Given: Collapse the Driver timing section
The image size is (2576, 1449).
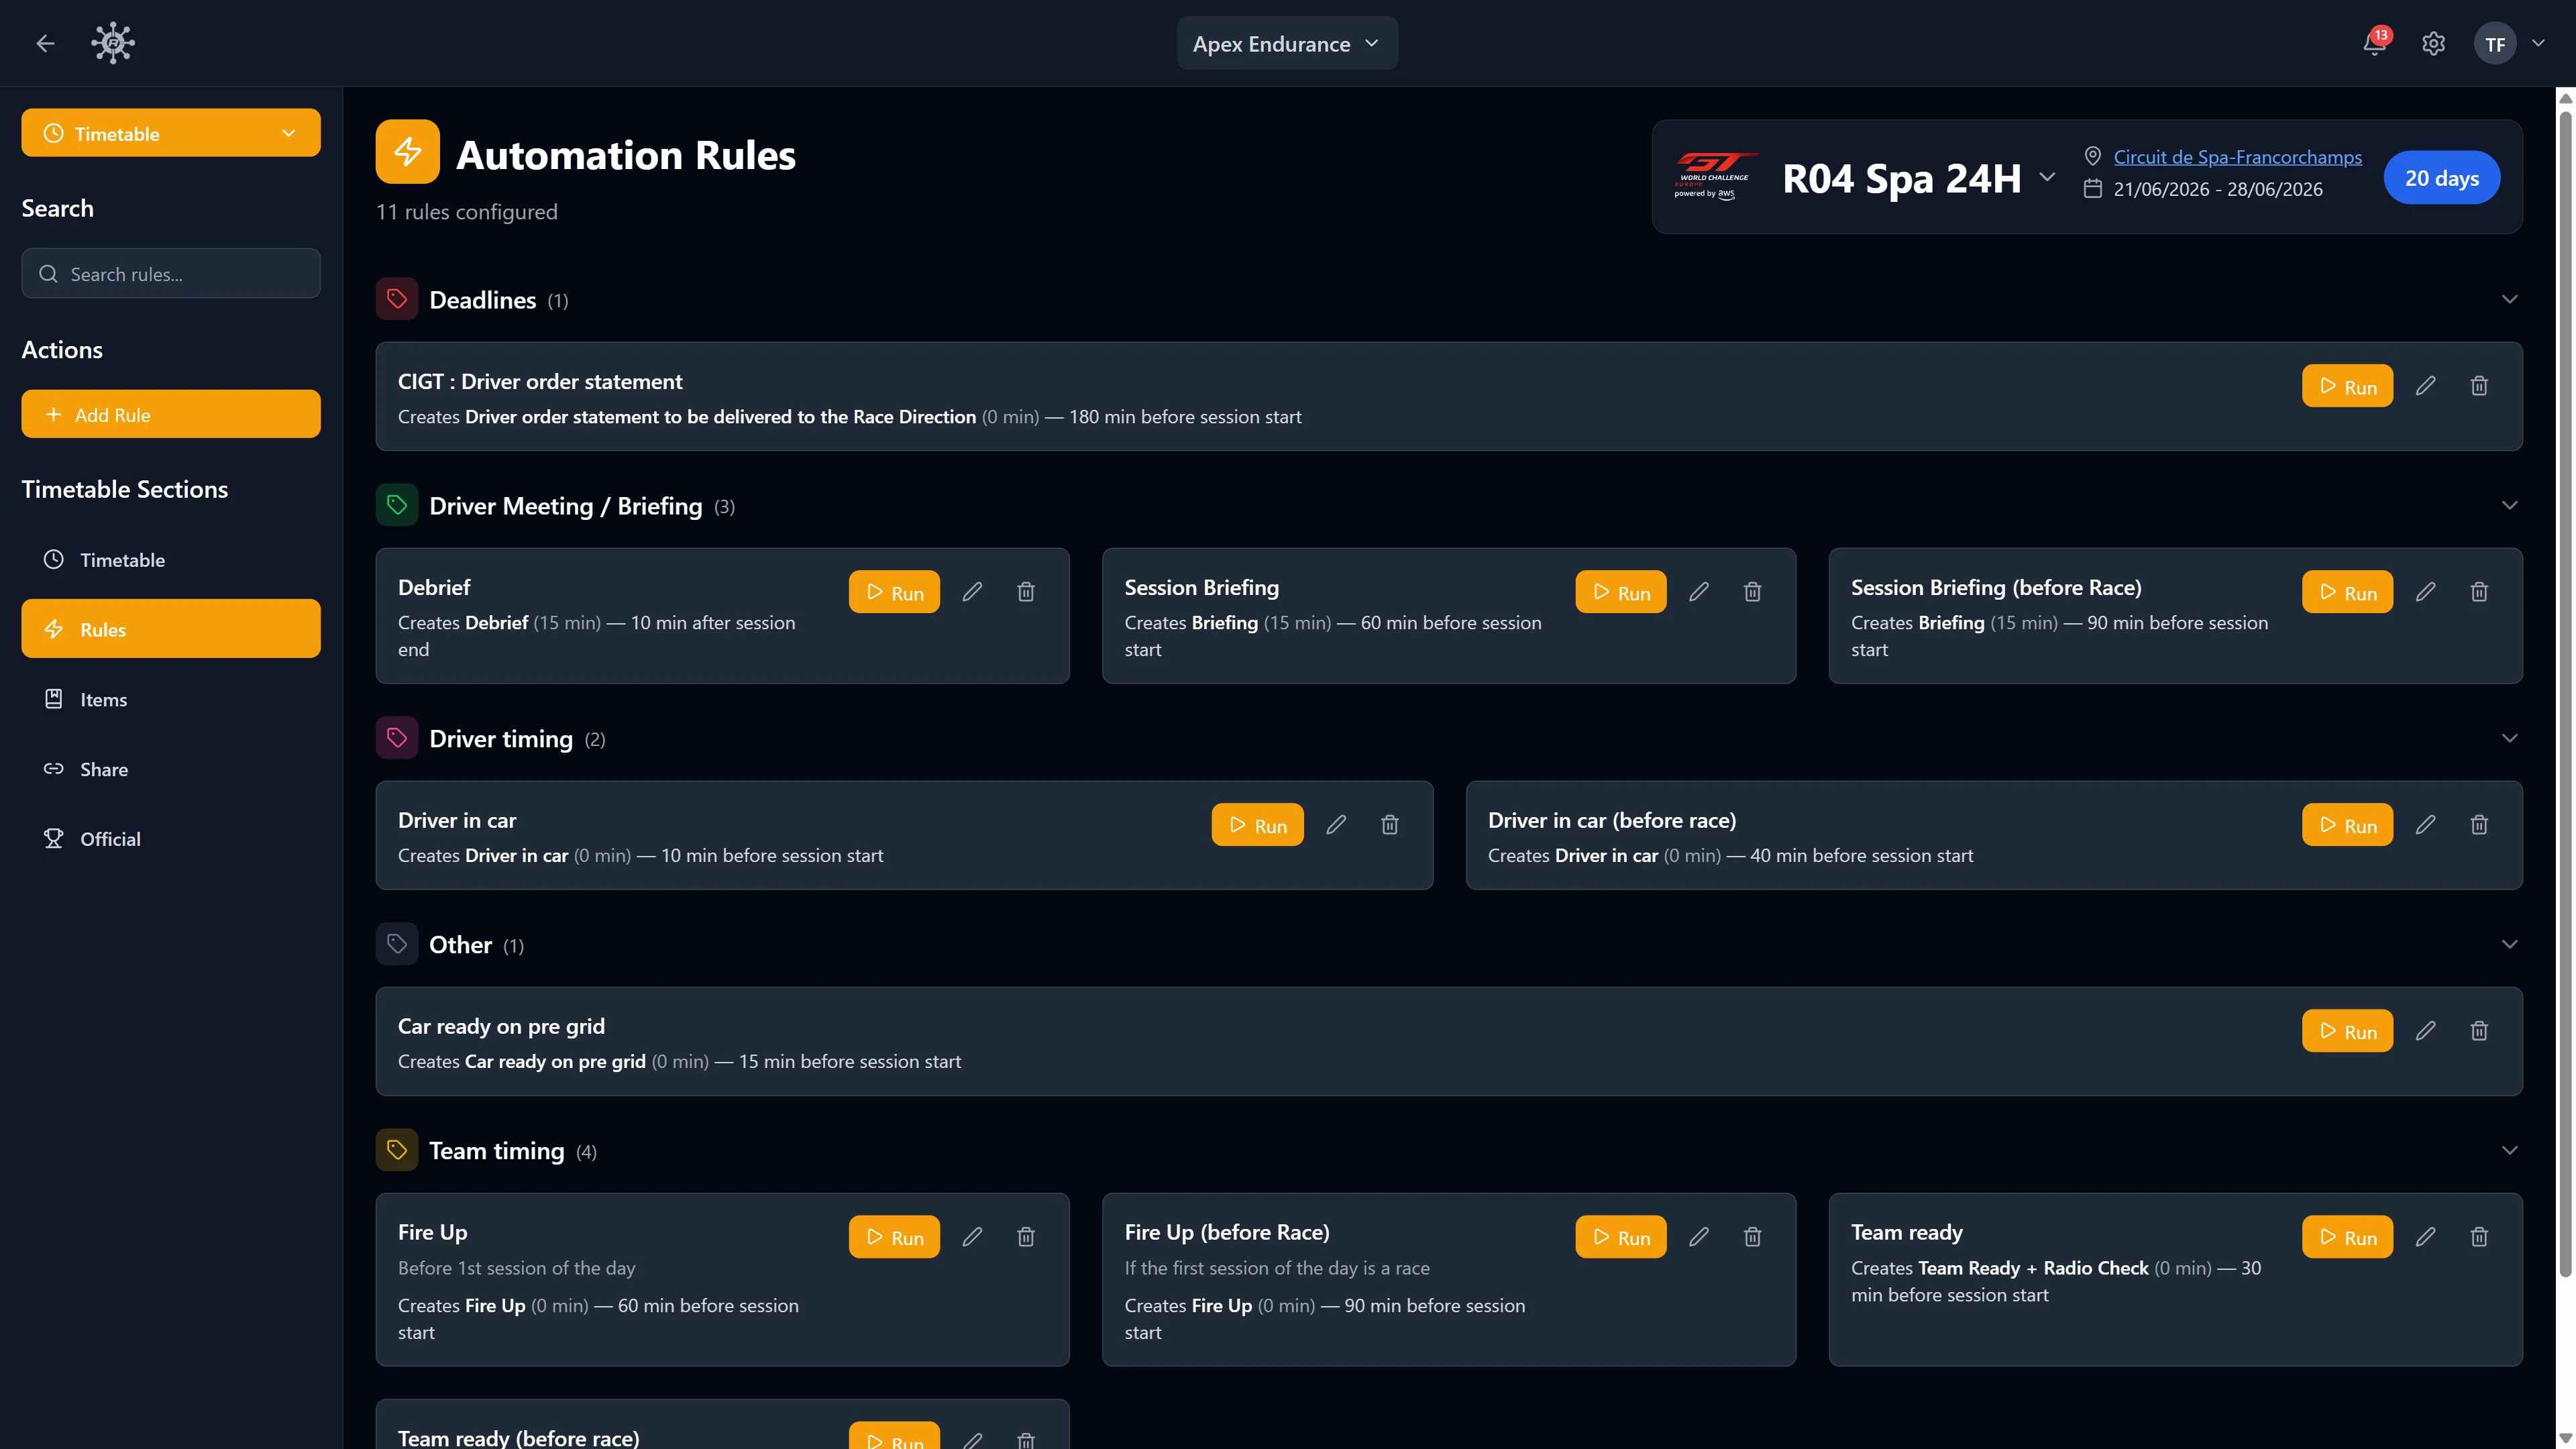Looking at the screenshot, I should coord(2509,738).
